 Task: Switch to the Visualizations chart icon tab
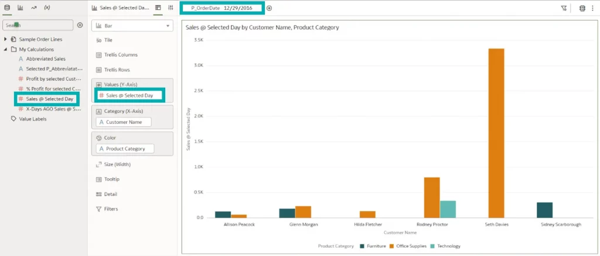coord(21,8)
